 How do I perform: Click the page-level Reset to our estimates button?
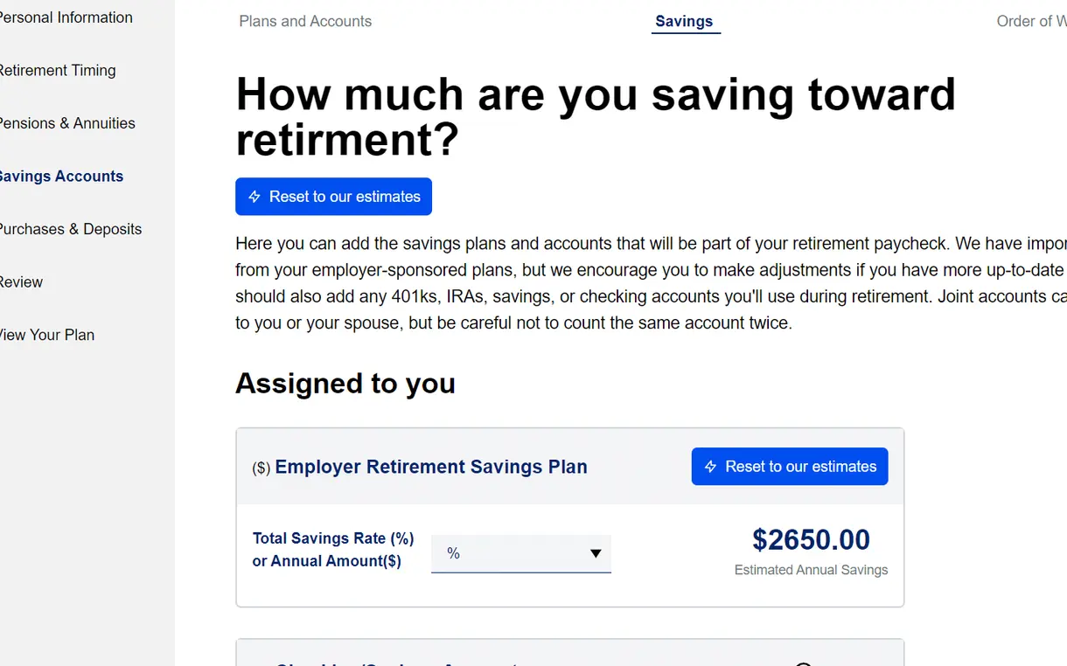333,197
